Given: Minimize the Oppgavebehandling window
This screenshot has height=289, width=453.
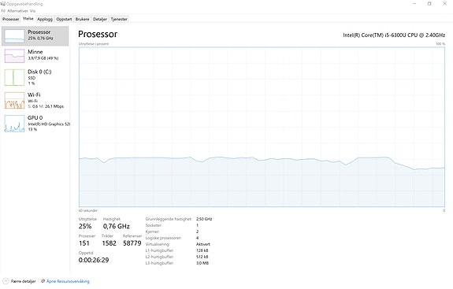Looking at the screenshot, I should click(x=414, y=3).
